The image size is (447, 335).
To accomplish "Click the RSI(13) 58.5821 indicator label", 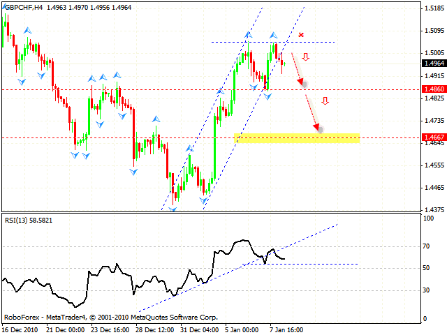I will [29, 221].
